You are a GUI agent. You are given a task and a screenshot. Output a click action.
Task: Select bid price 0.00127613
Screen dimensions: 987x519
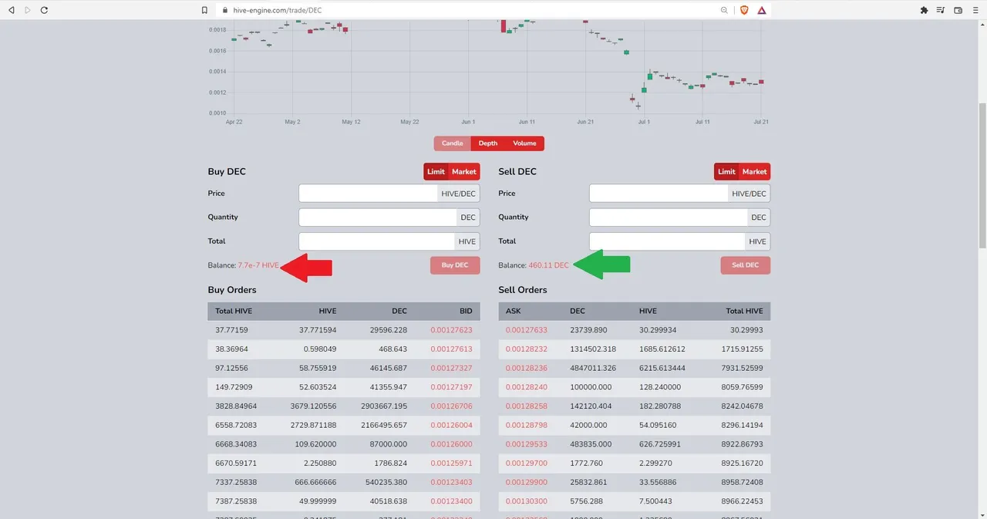point(451,349)
